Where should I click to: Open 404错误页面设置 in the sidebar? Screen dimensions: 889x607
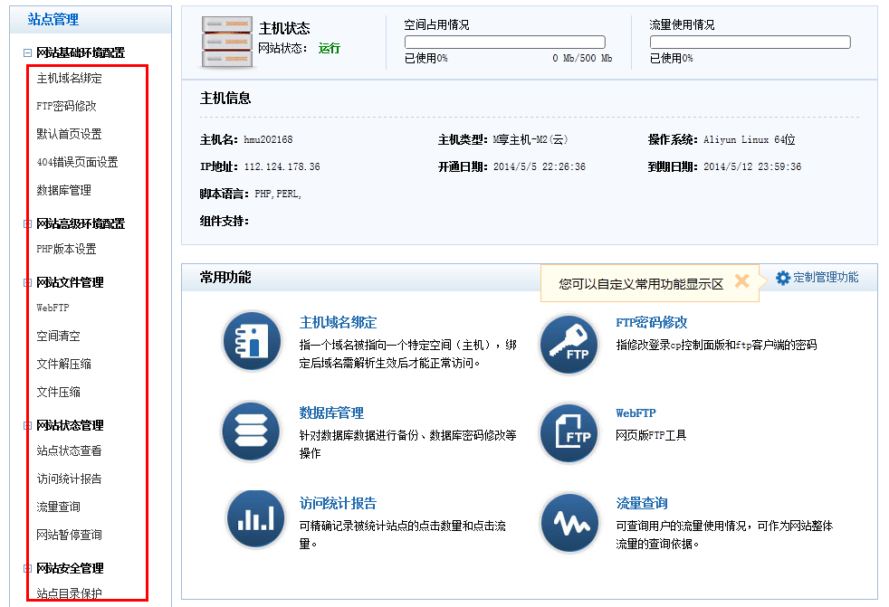(x=77, y=162)
